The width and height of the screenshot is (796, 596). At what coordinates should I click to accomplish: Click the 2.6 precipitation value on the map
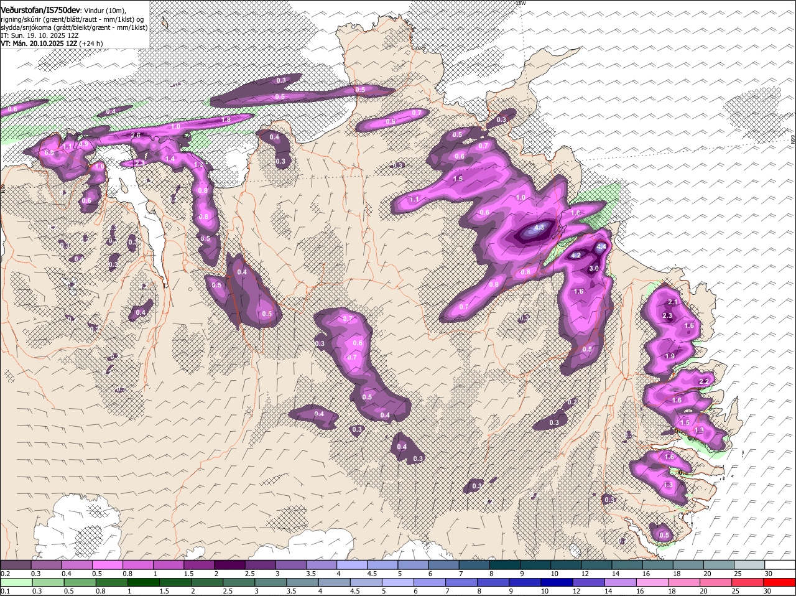pos(136,134)
